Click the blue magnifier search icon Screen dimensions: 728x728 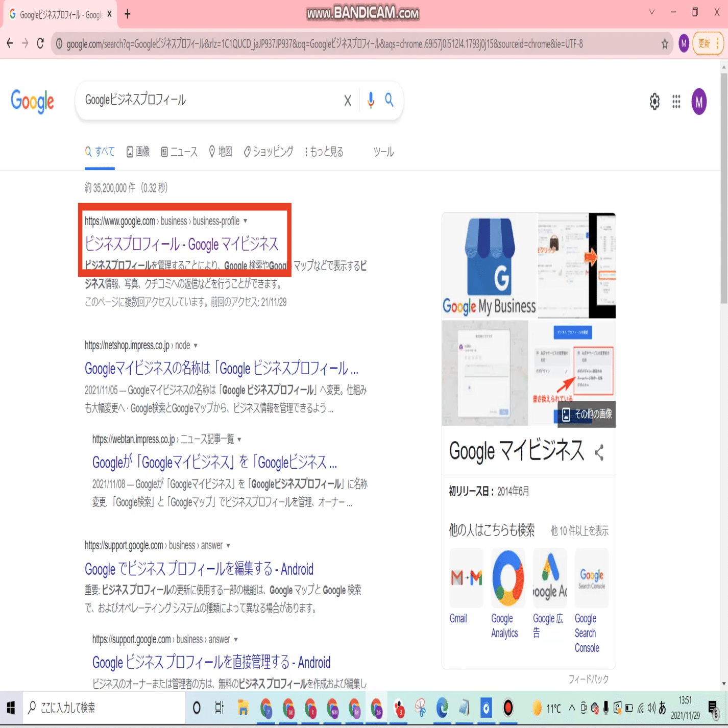click(x=390, y=101)
